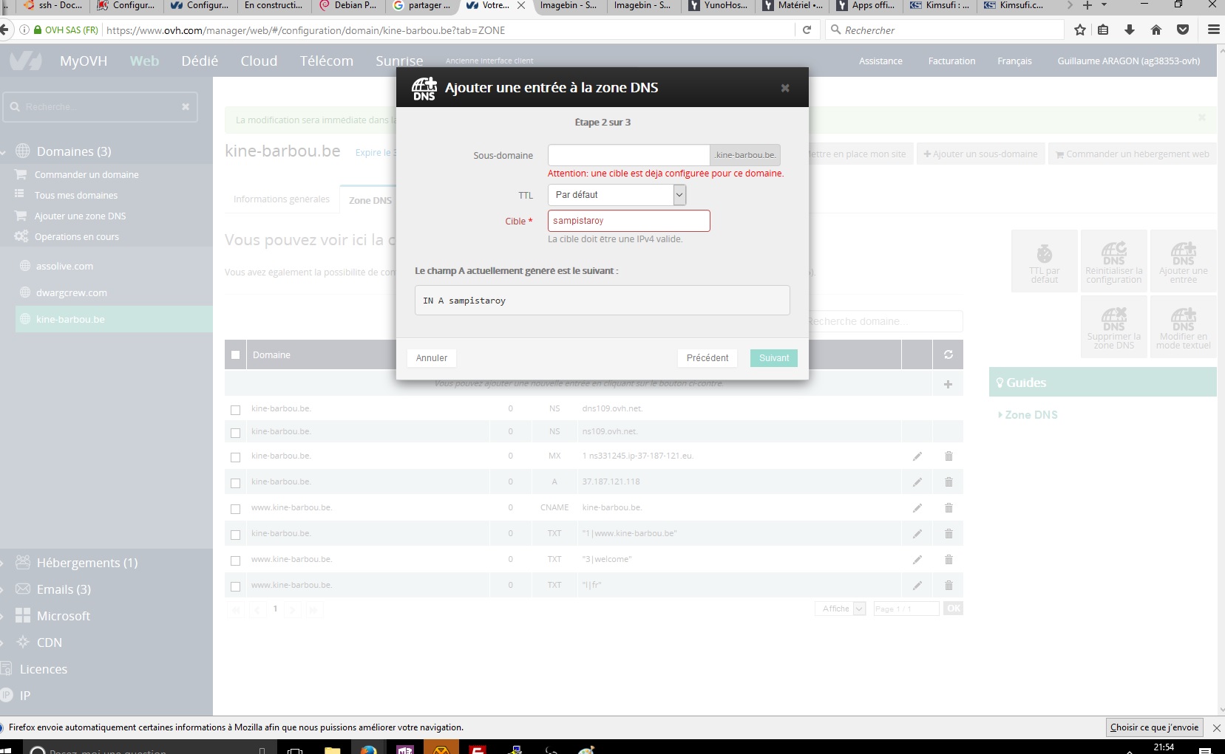Screen dimensions: 1225x754
Task: Go back with the Précédent button
Action: (x=707, y=358)
